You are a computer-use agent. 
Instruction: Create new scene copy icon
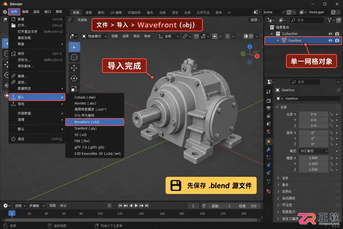[x=289, y=12]
